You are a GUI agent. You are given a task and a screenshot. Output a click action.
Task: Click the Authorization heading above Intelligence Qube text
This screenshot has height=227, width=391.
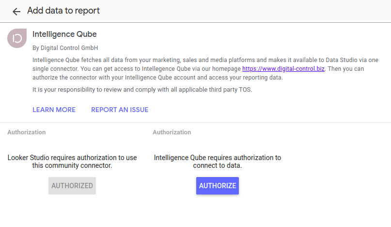[x=172, y=132]
